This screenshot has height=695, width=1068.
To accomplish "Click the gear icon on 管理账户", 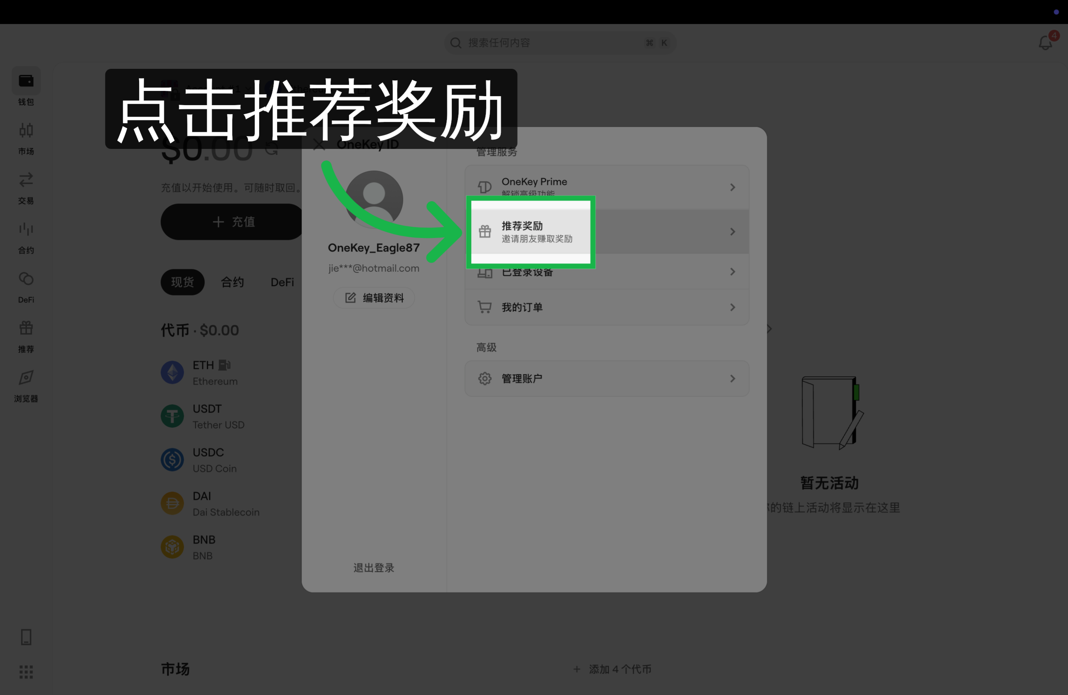I will tap(485, 379).
